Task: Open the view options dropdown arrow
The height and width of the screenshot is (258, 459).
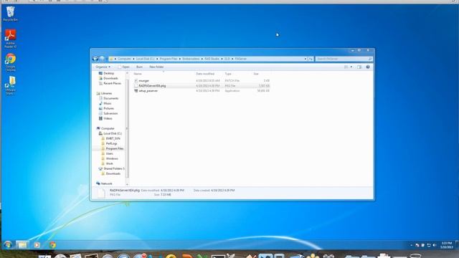Action: click(351, 67)
